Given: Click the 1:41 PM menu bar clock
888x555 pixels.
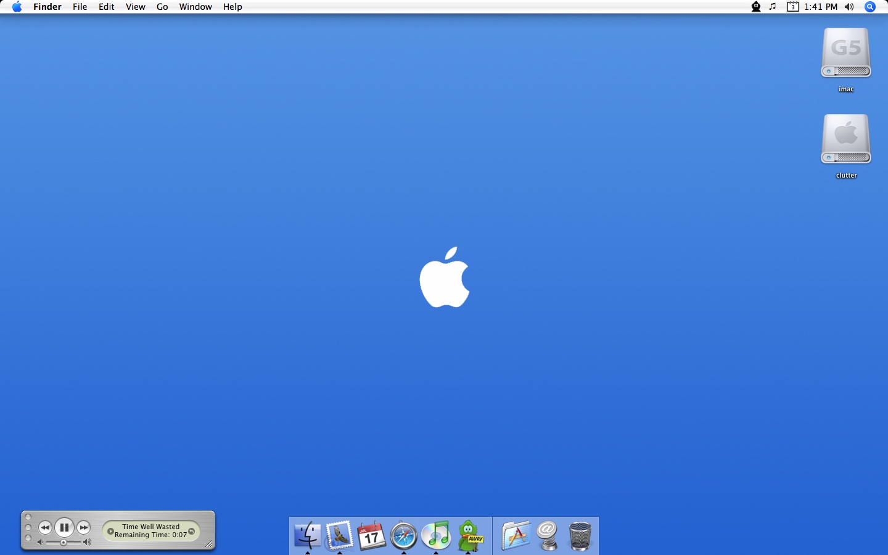Looking at the screenshot, I should pyautogui.click(x=821, y=7).
